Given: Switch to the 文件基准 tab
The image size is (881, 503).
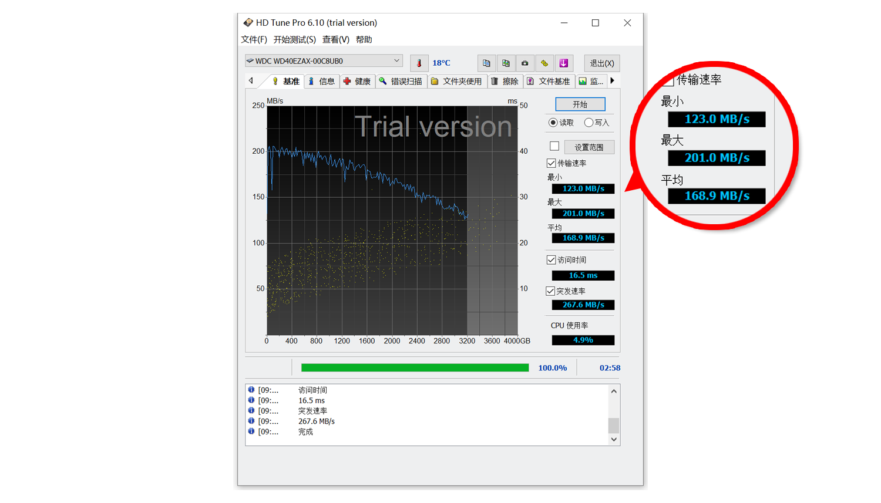Looking at the screenshot, I should tap(549, 81).
